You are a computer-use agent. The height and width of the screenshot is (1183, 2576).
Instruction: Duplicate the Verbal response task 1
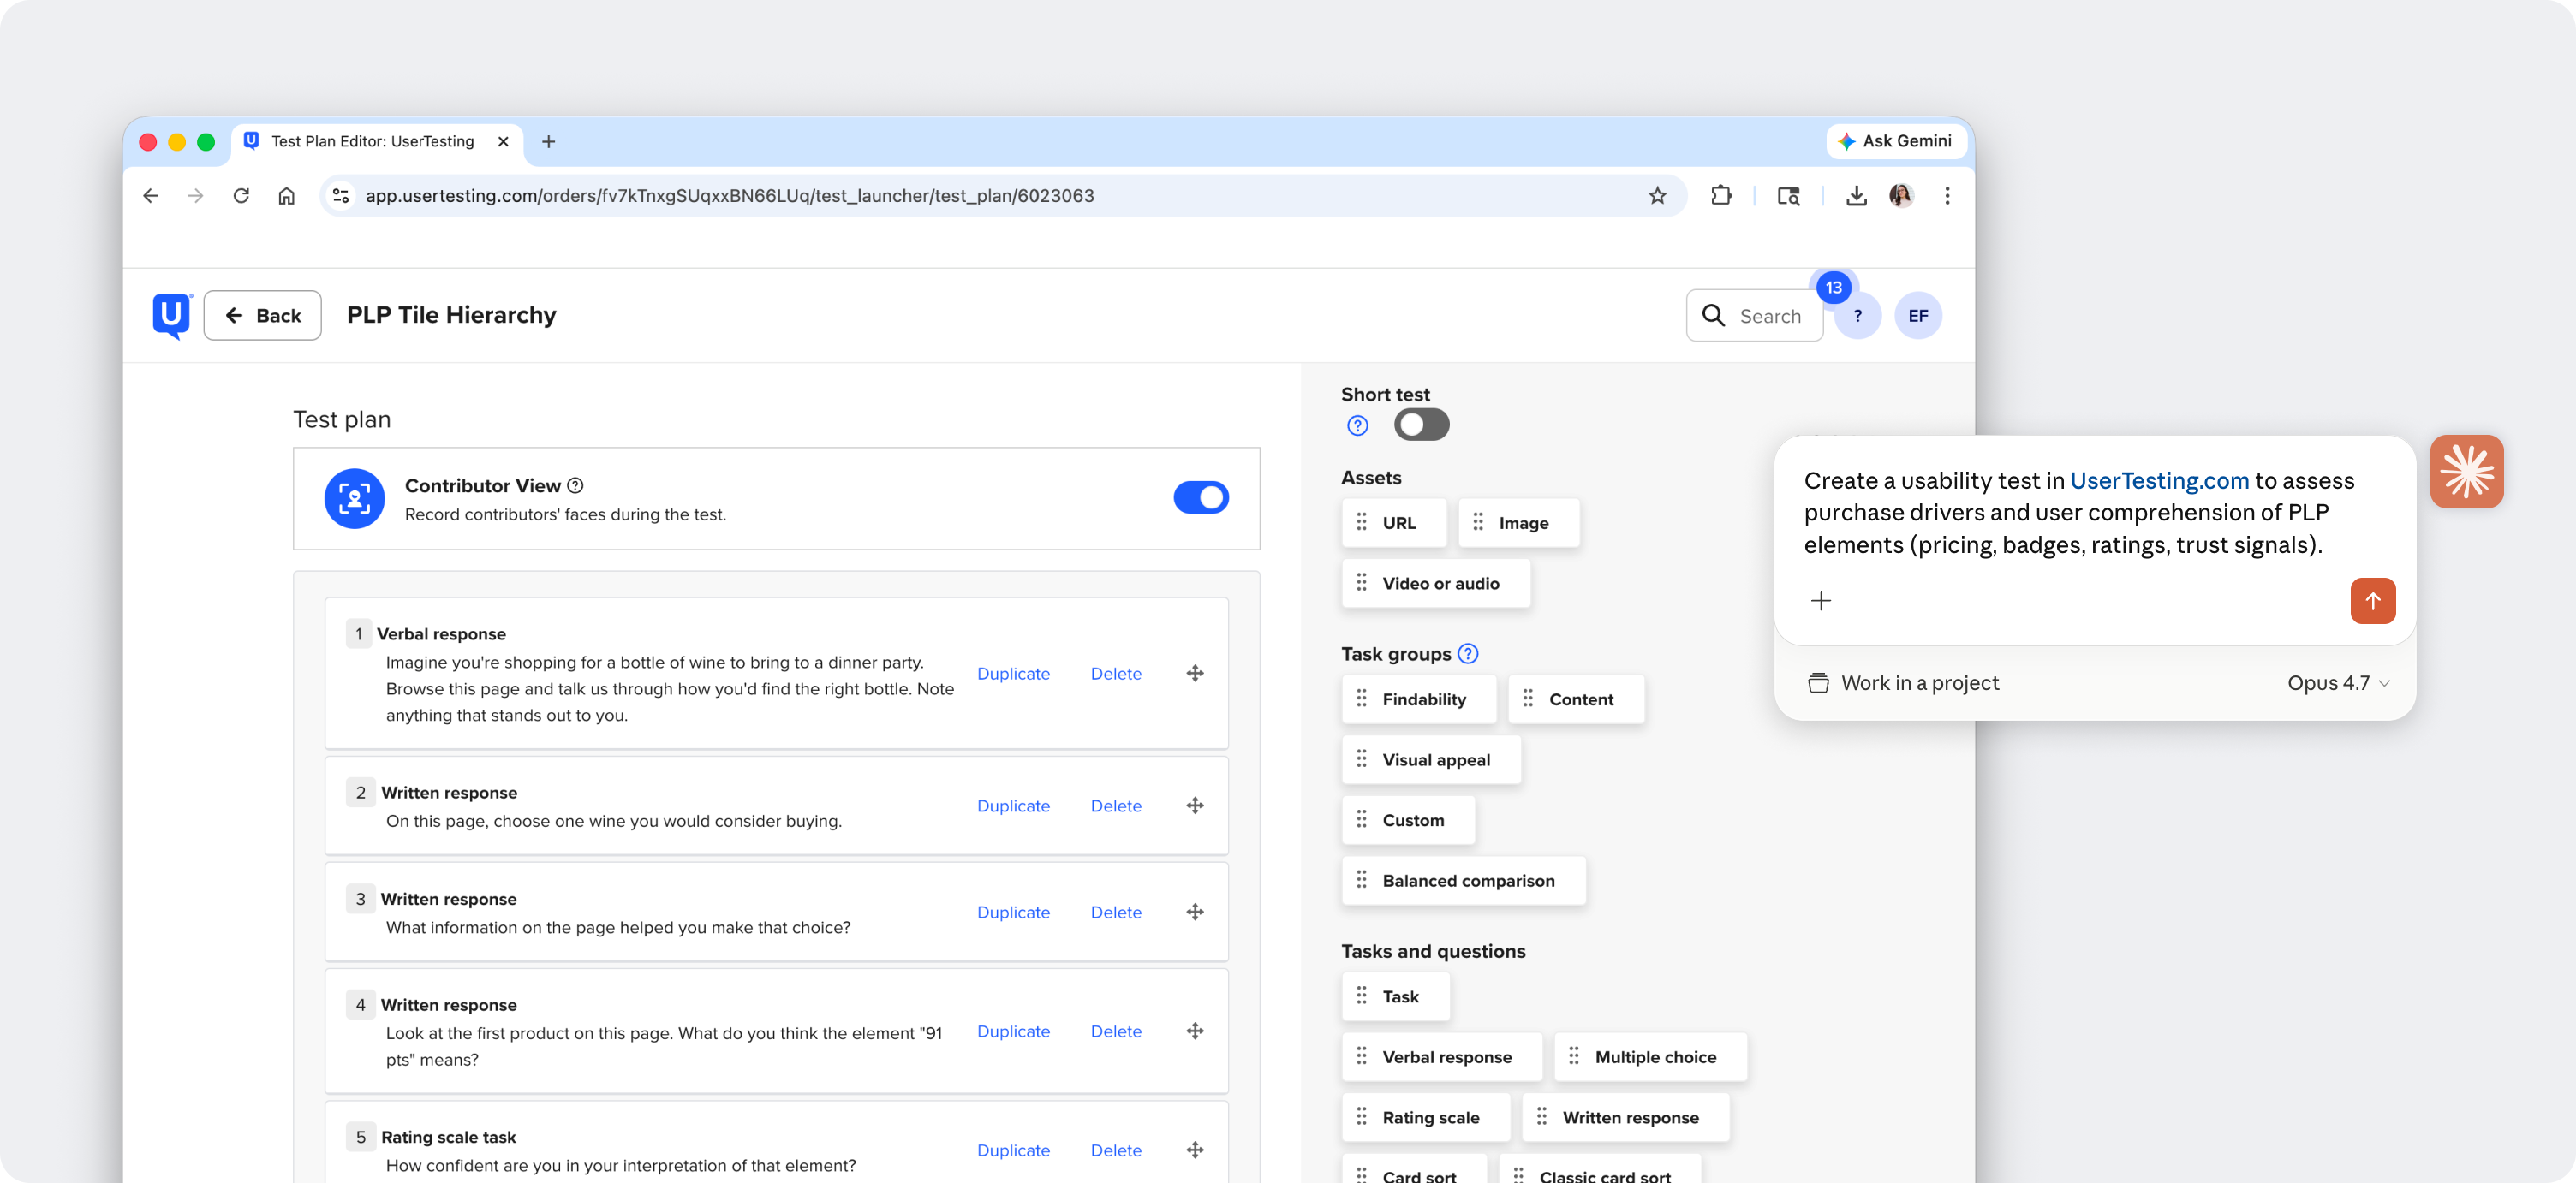(x=1012, y=674)
